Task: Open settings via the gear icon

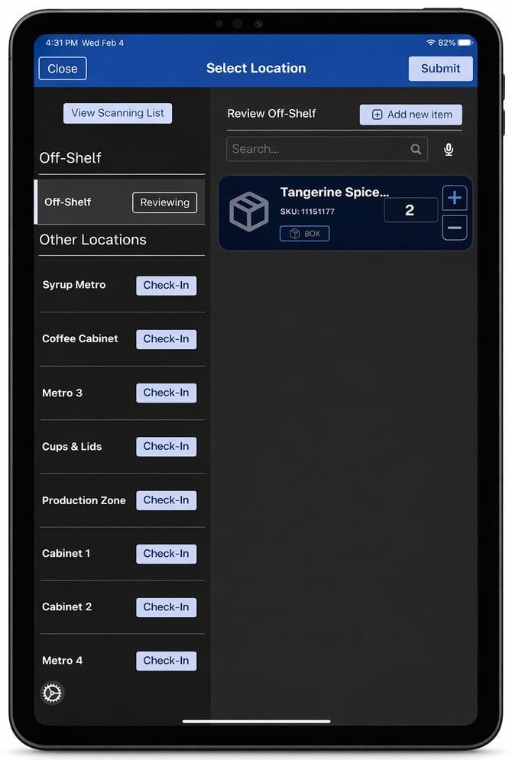Action: coord(52,693)
